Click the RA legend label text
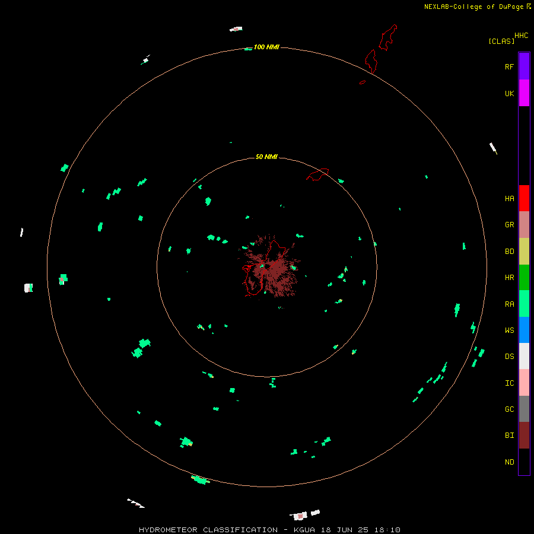This screenshot has height=534, width=534. (509, 304)
